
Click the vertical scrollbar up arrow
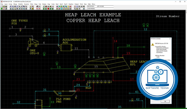tap(186, 11)
